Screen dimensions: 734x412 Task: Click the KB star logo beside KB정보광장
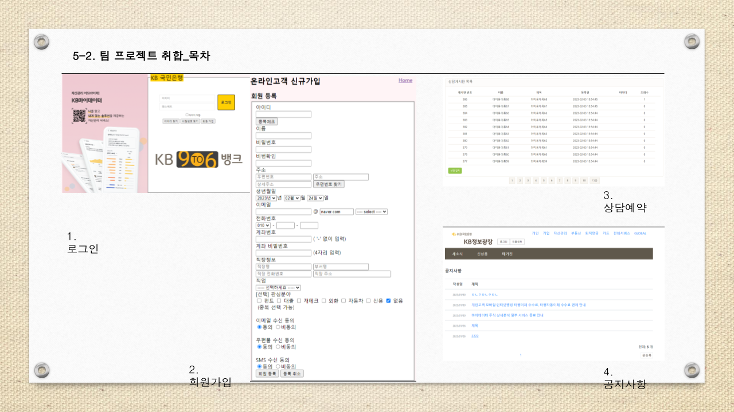click(454, 233)
